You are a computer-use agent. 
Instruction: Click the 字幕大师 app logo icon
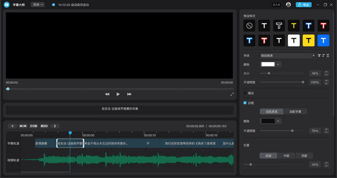pos(7,4)
